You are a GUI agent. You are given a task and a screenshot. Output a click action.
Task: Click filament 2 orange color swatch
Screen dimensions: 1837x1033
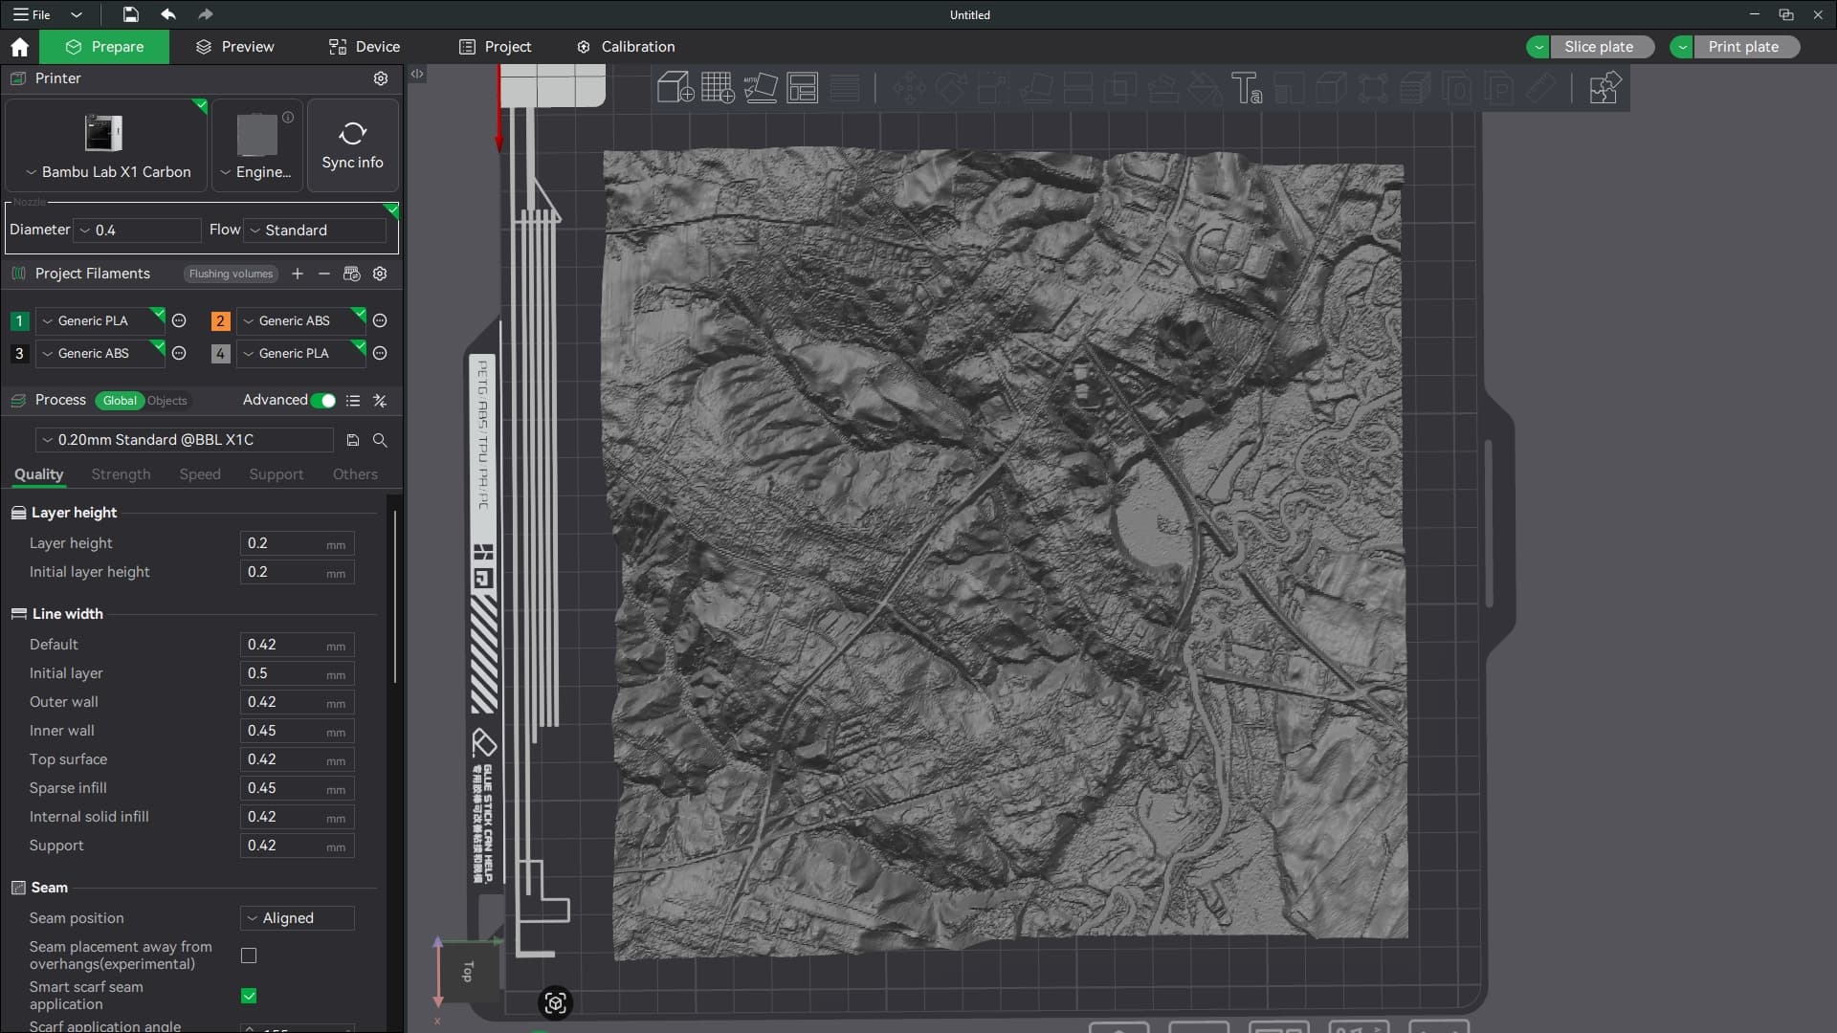coord(220,321)
